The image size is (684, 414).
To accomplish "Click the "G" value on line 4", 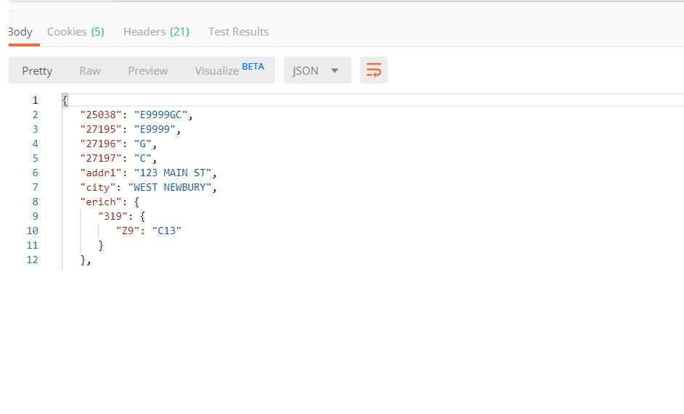I will tap(142, 144).
